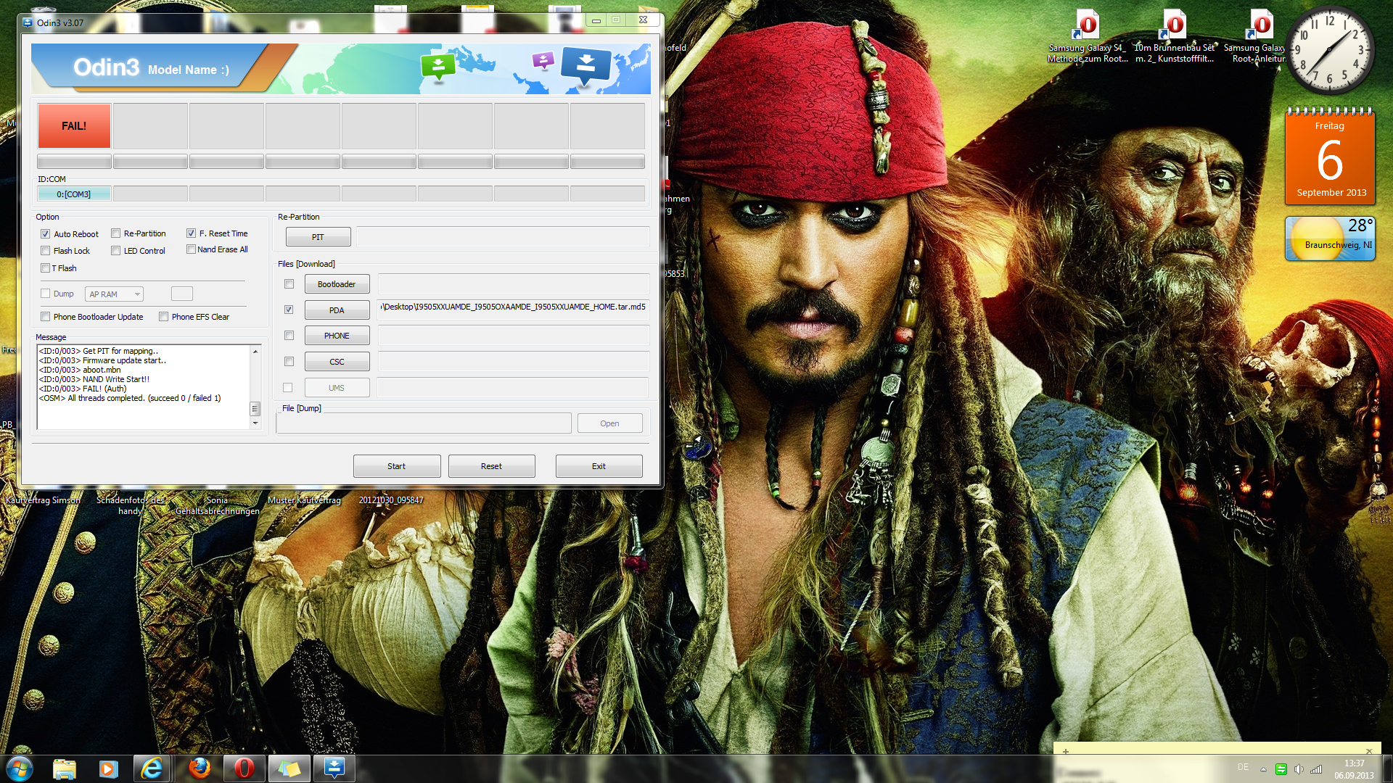Image resolution: width=1393 pixels, height=783 pixels.
Task: Click the PIT button
Action: tap(318, 237)
